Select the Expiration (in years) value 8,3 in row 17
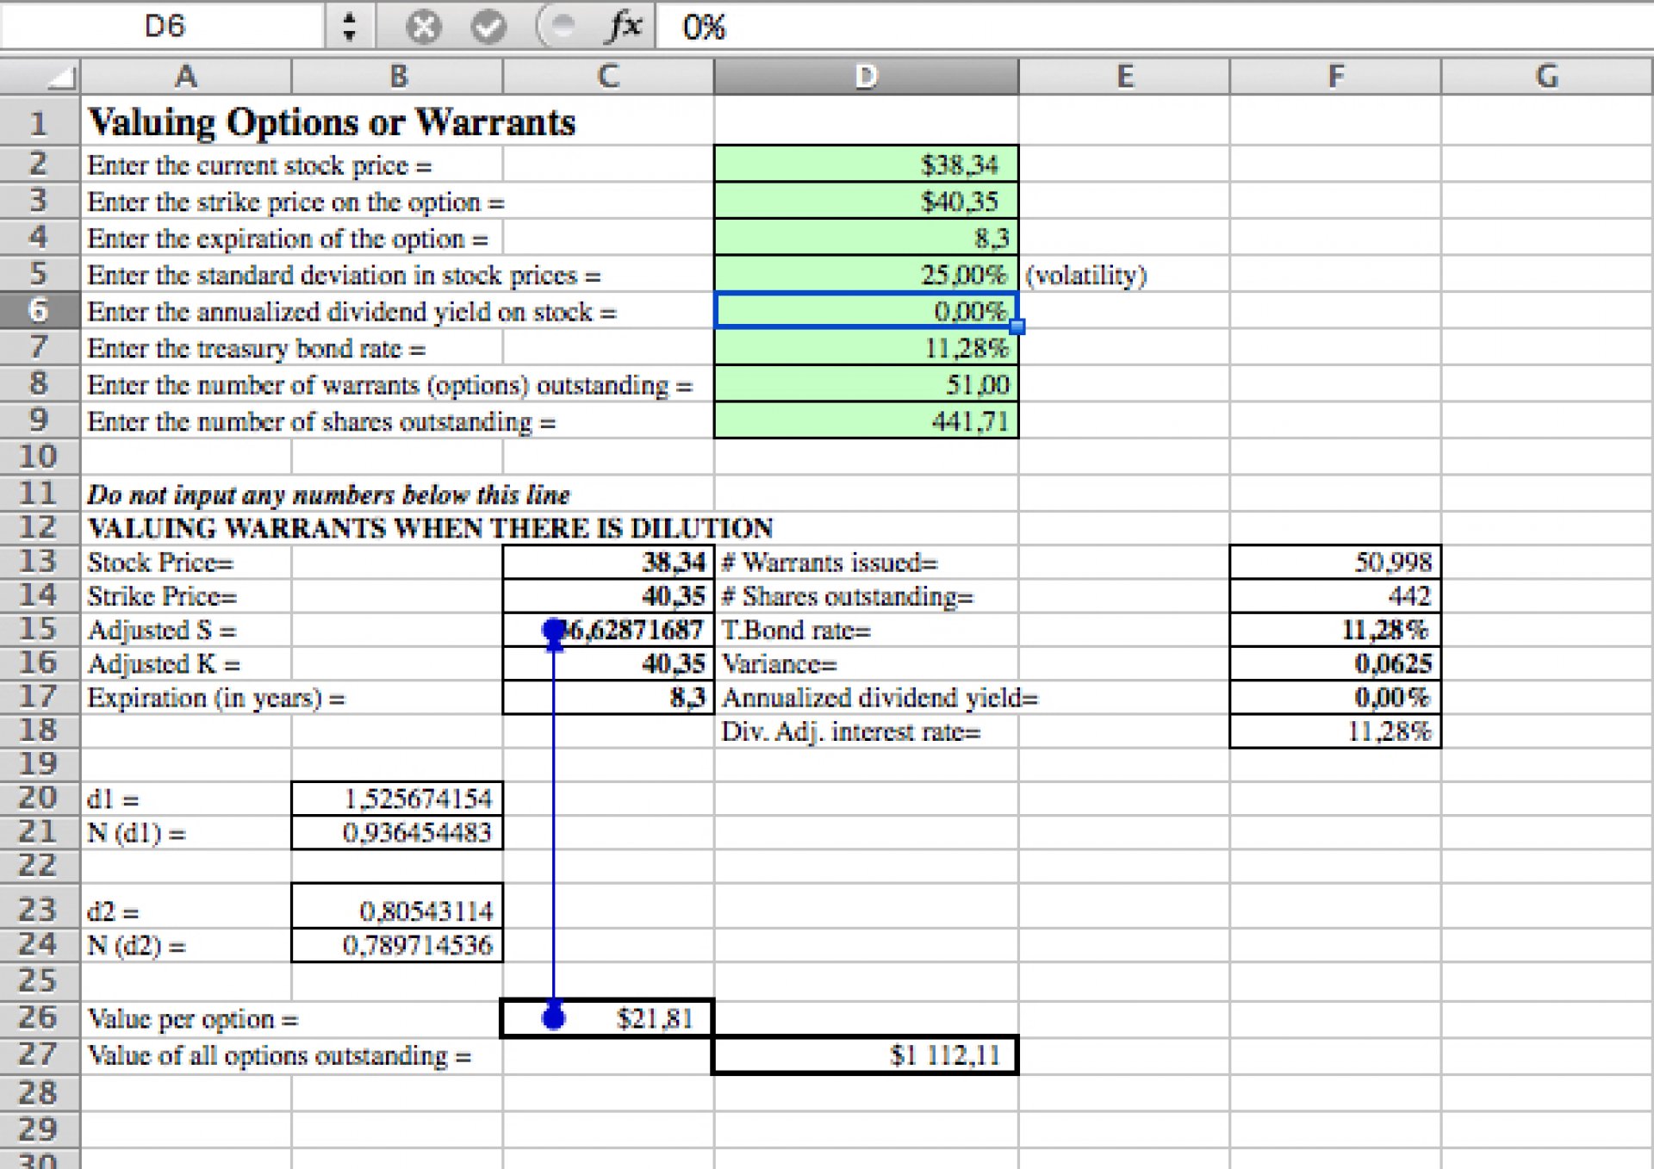Viewport: 1654px width, 1169px height. pyautogui.click(x=608, y=697)
